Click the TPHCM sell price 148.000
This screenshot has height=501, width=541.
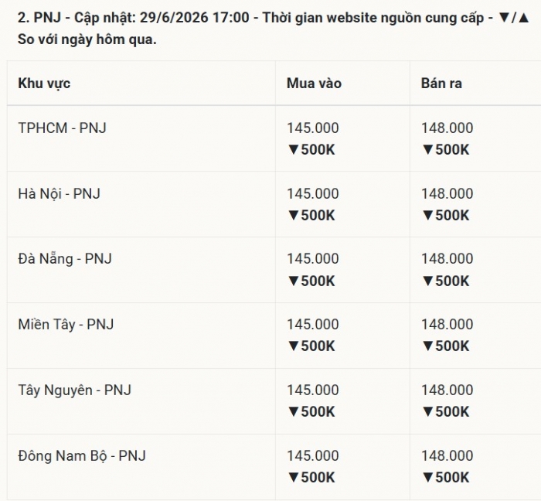pyautogui.click(x=447, y=128)
